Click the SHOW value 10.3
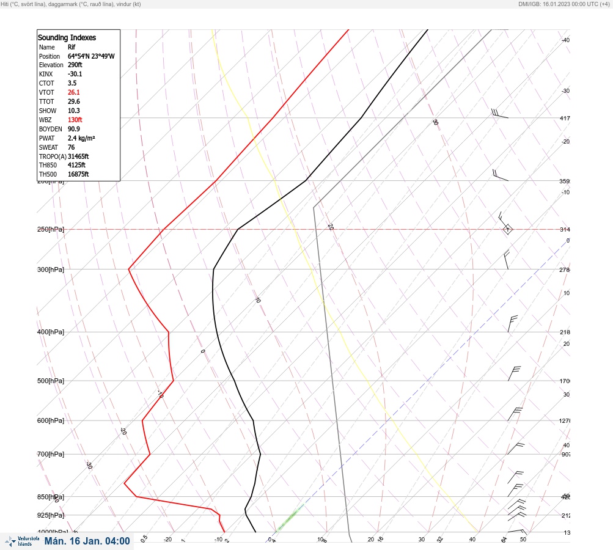613x550 pixels. coord(73,111)
